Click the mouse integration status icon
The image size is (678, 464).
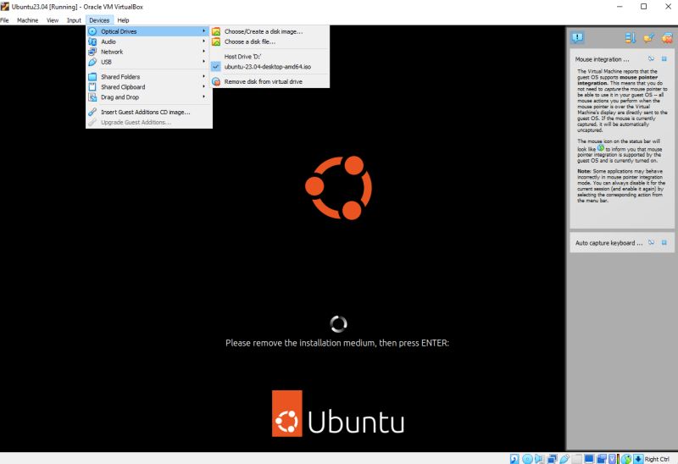tap(626, 459)
